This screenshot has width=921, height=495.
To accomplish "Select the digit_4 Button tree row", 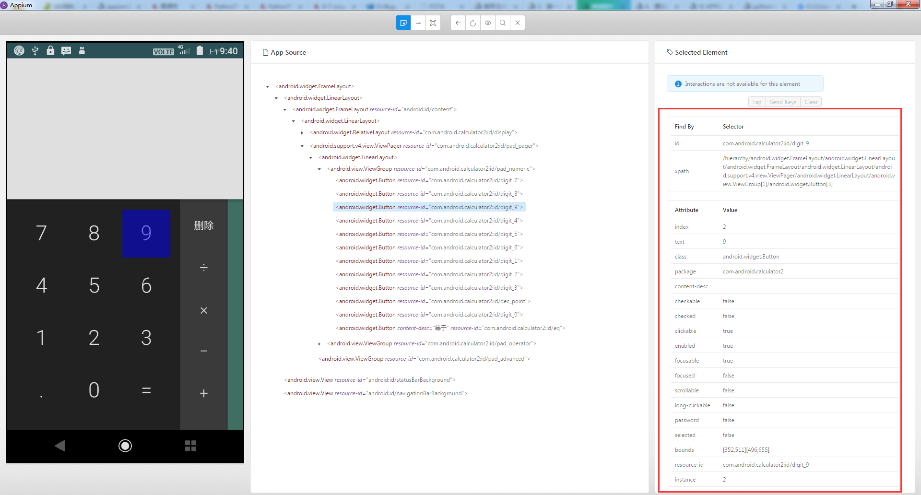I will click(429, 221).
